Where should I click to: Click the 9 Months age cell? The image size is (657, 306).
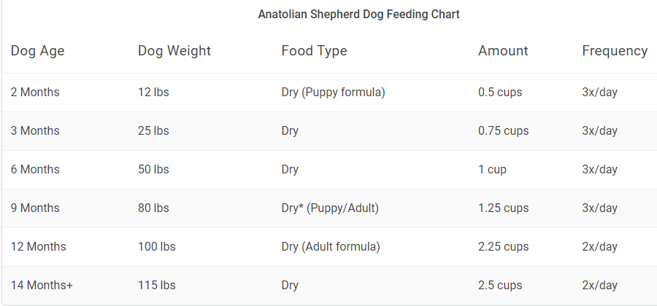pos(35,208)
